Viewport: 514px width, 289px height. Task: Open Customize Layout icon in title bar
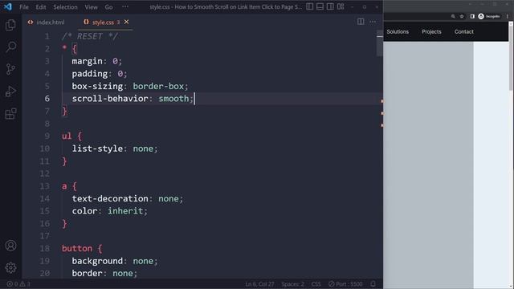(x=341, y=6)
